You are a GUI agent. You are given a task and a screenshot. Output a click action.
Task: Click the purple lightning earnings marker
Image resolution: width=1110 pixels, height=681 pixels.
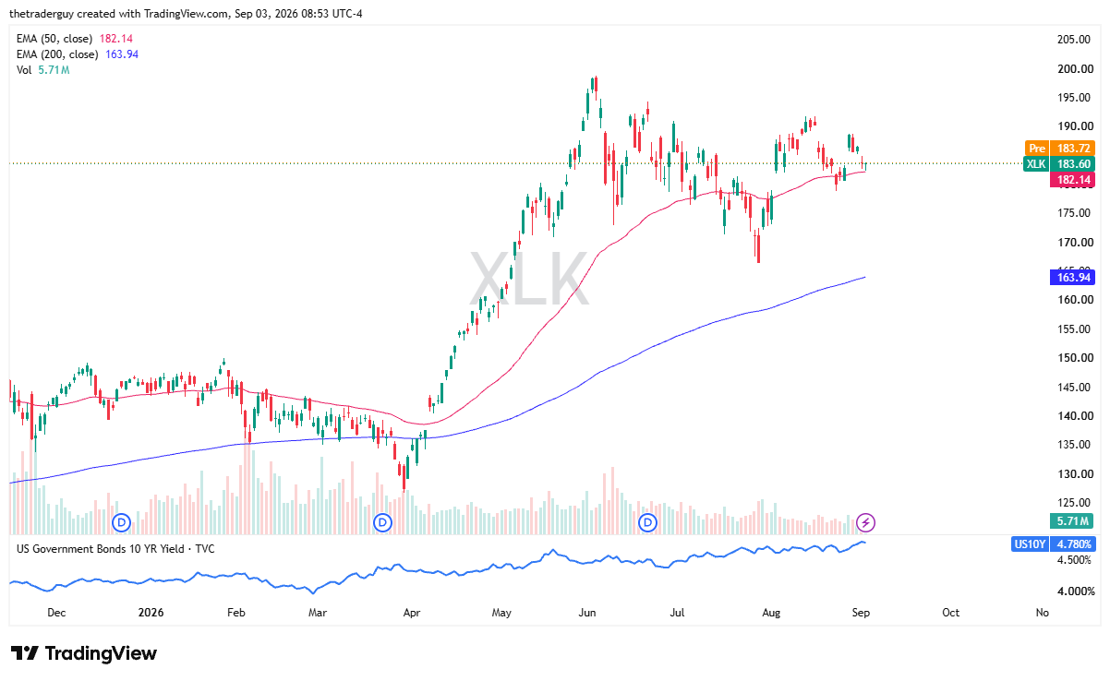pos(865,523)
